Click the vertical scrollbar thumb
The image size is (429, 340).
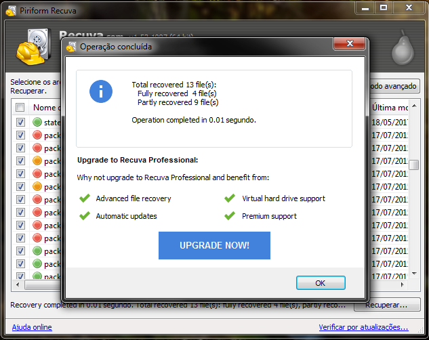coord(414,165)
